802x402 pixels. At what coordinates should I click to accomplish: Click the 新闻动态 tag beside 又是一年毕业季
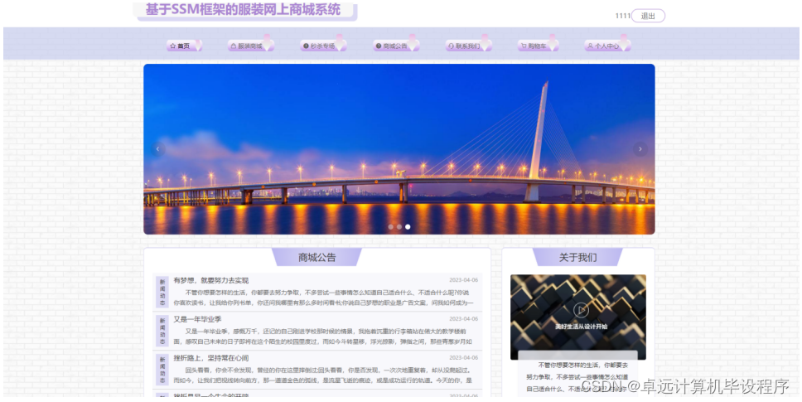(x=162, y=331)
